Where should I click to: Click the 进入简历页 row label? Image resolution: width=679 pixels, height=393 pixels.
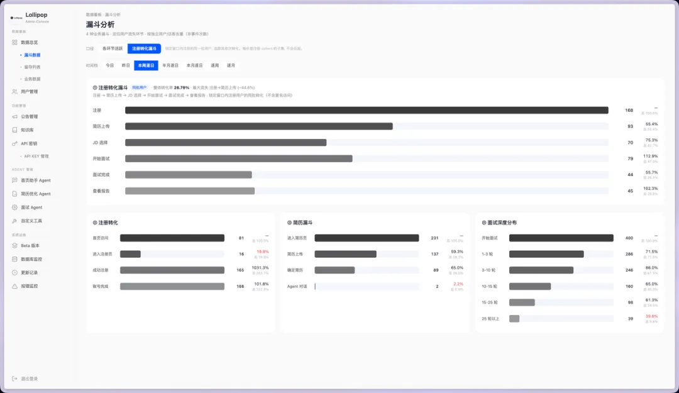297,238
